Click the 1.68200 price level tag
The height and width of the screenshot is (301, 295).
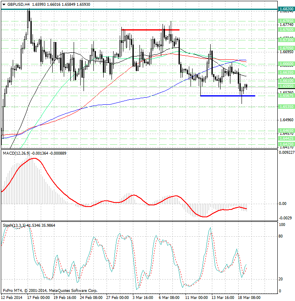(x=286, y=9)
